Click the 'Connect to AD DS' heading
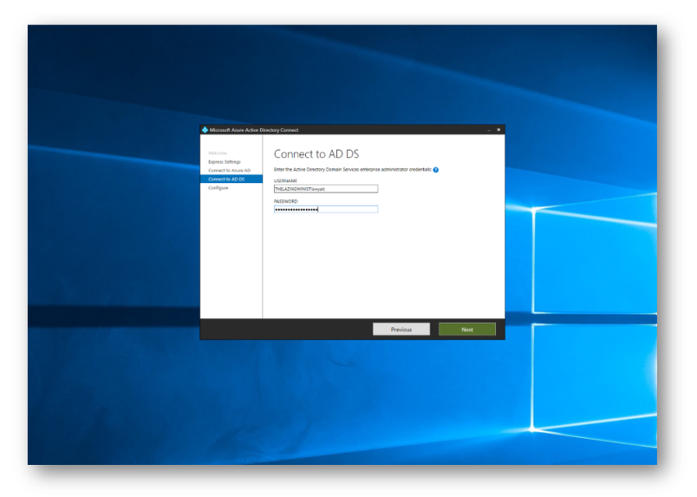697x497 pixels. coord(317,154)
